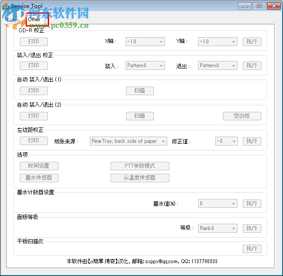Click the Service Tool title bar icon
The width and height of the screenshot is (283, 276).
tap(5, 6)
